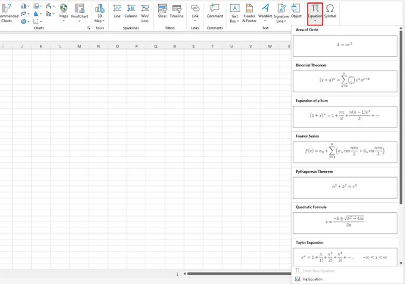The image size is (405, 284).
Task: Open Header & Footer
Action: (249, 13)
